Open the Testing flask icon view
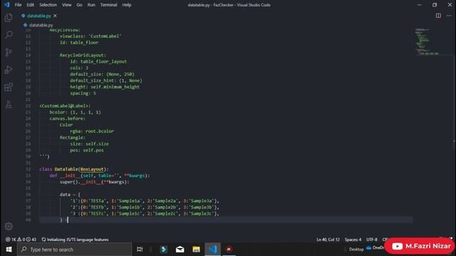 [x=9, y=105]
